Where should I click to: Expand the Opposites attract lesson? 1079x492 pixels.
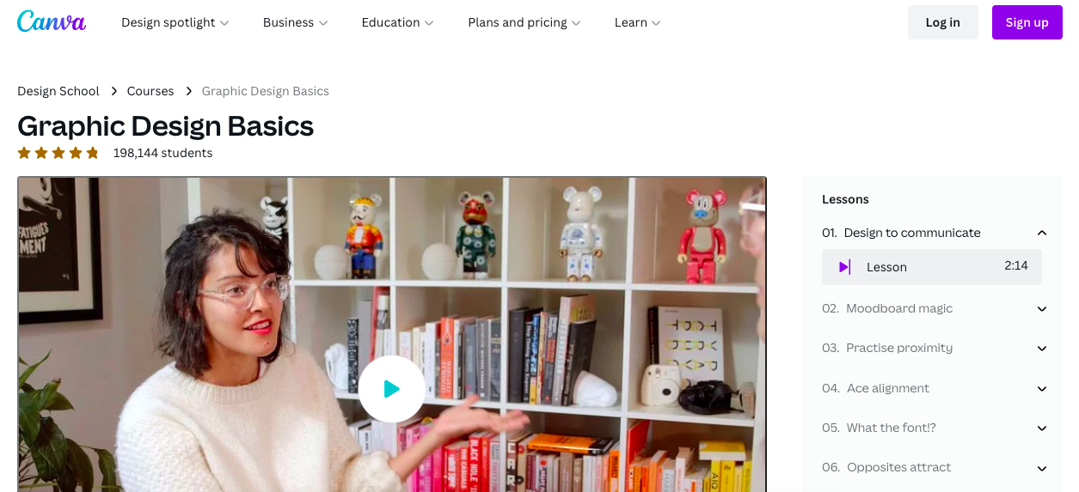pyautogui.click(x=1042, y=467)
